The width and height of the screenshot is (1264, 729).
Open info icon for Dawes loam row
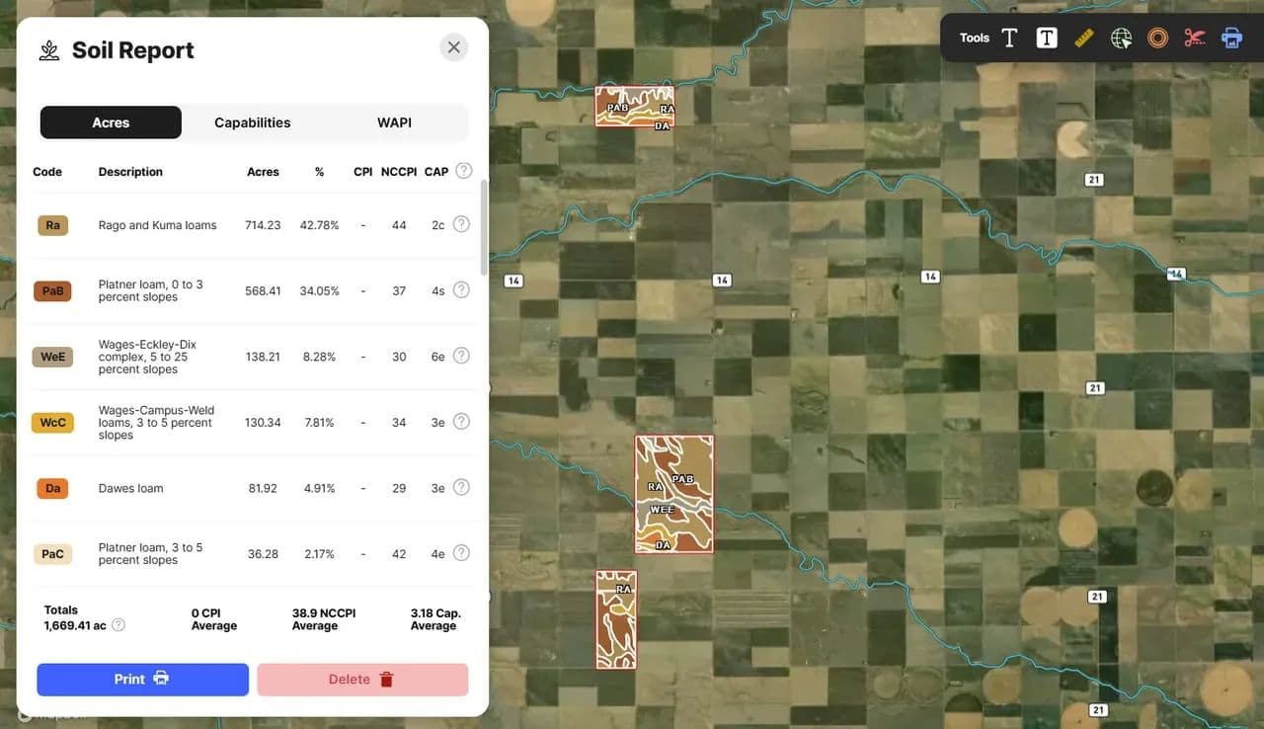click(461, 487)
